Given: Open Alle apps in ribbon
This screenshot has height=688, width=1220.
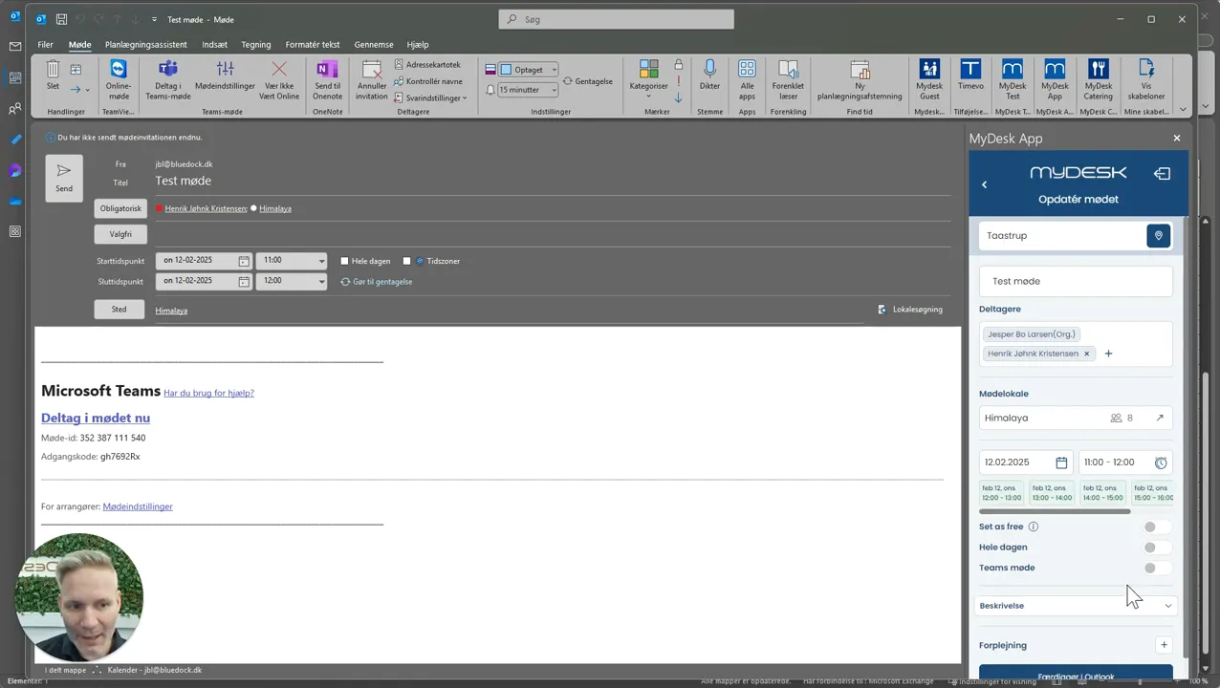Looking at the screenshot, I should [x=747, y=79].
